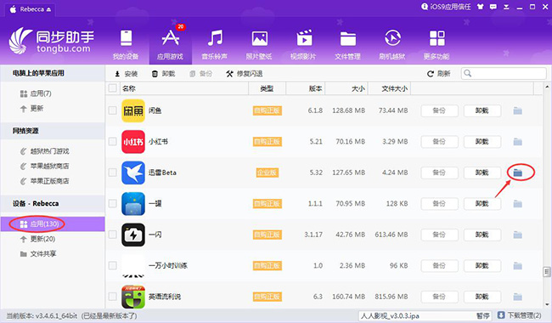Sort by 大小 column header

tap(346, 88)
